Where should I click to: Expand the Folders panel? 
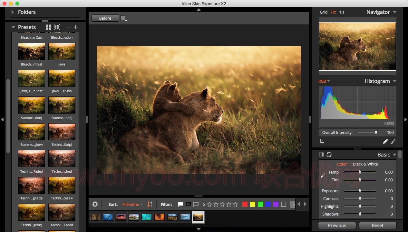[x=13, y=12]
